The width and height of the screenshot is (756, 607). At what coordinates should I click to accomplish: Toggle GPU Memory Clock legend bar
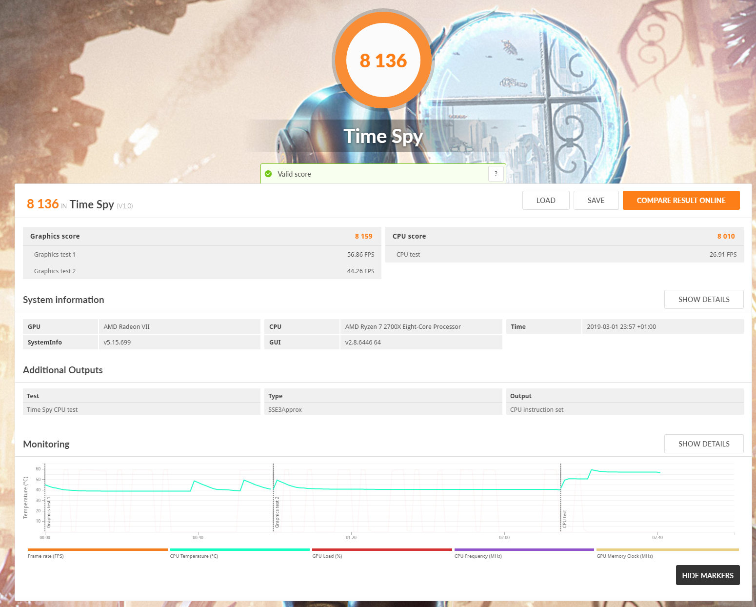(x=668, y=549)
